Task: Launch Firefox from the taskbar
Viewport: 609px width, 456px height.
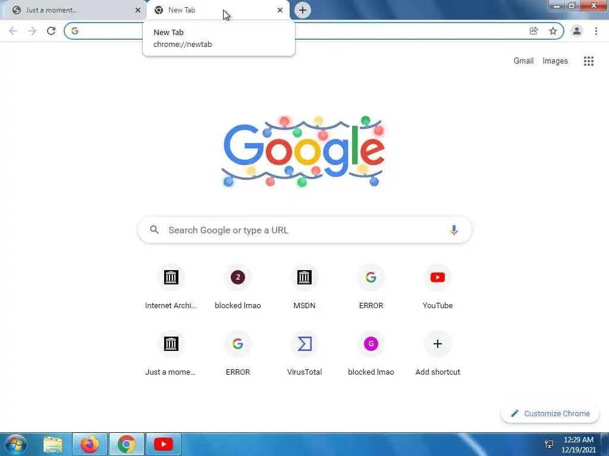Action: pyautogui.click(x=90, y=444)
